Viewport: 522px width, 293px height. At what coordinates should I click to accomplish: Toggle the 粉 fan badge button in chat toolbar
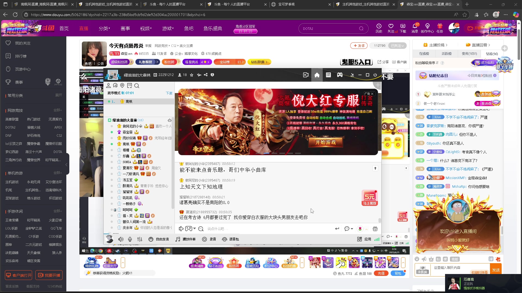[438, 259]
